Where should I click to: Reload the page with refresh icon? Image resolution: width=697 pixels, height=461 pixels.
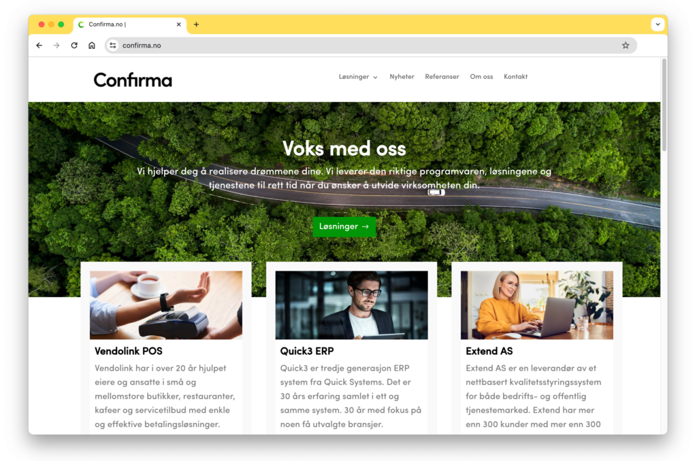click(x=74, y=46)
